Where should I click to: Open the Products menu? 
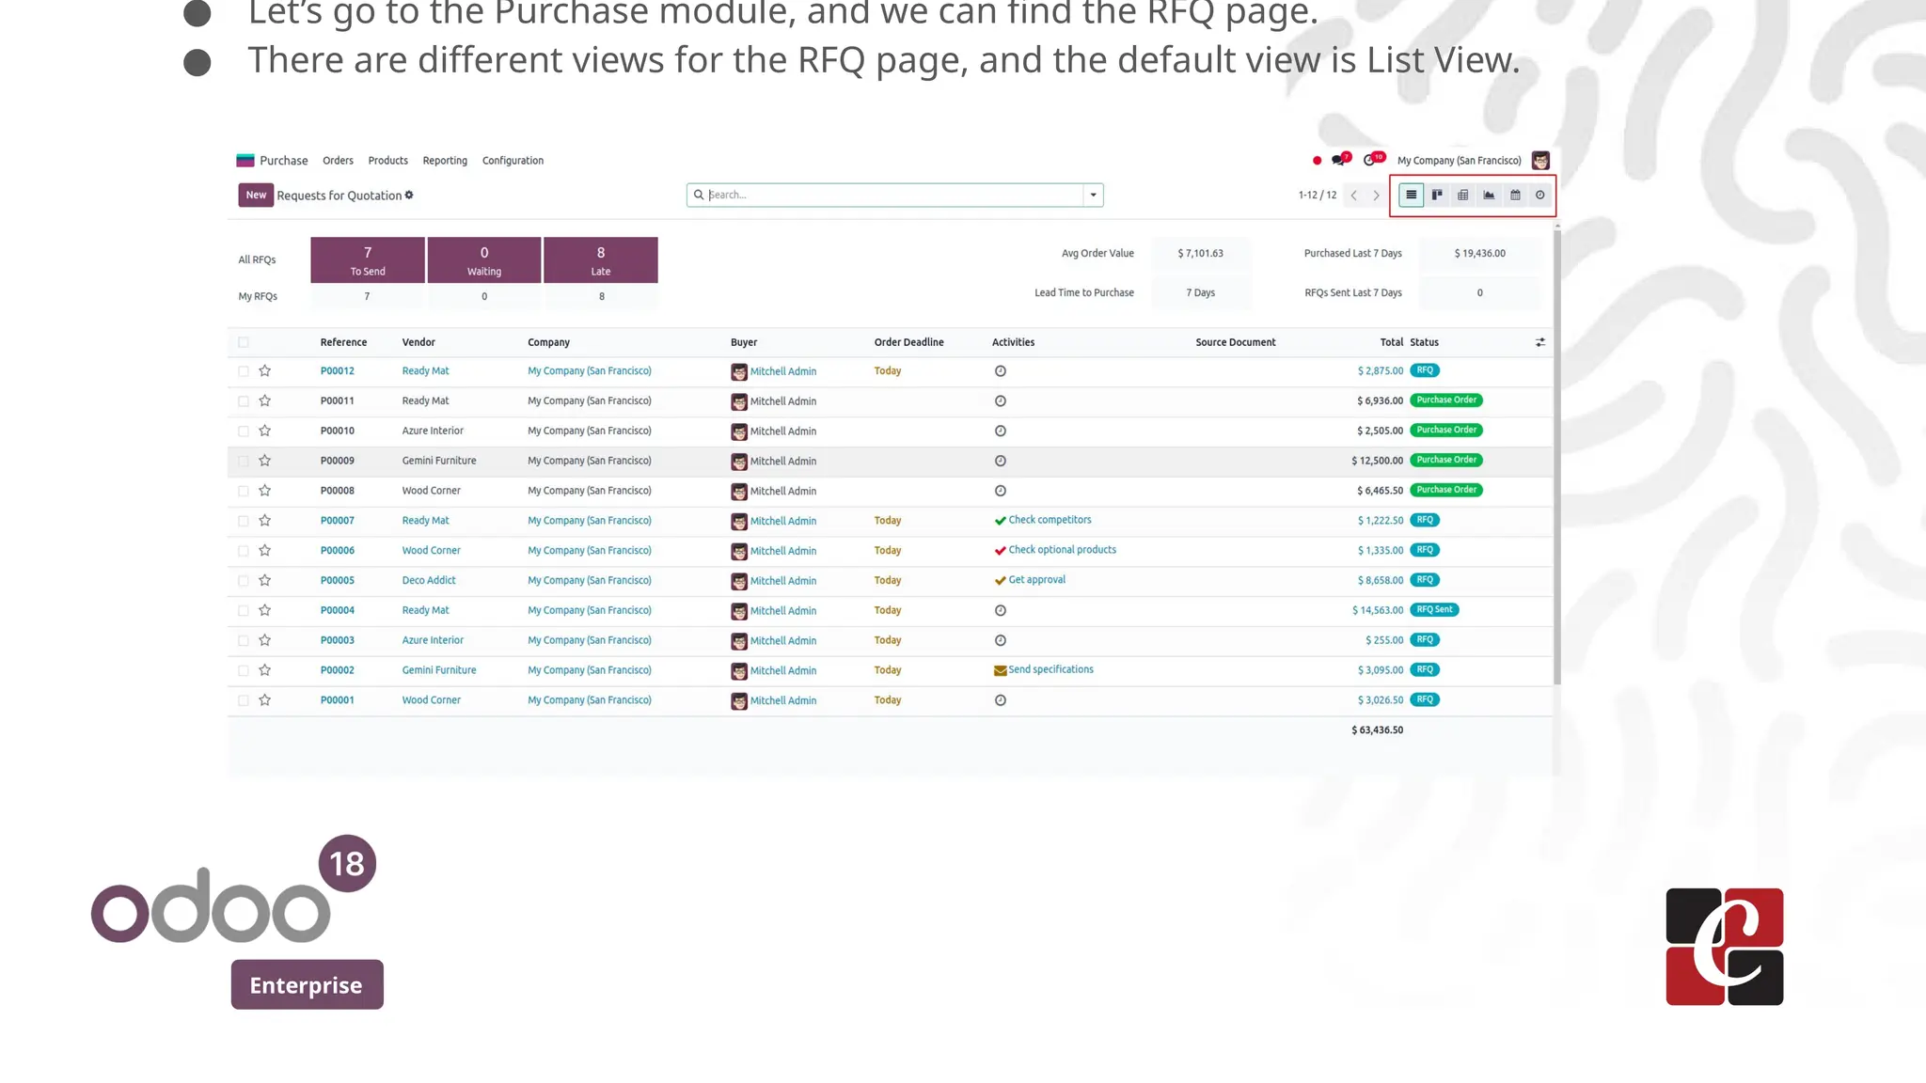click(x=387, y=161)
